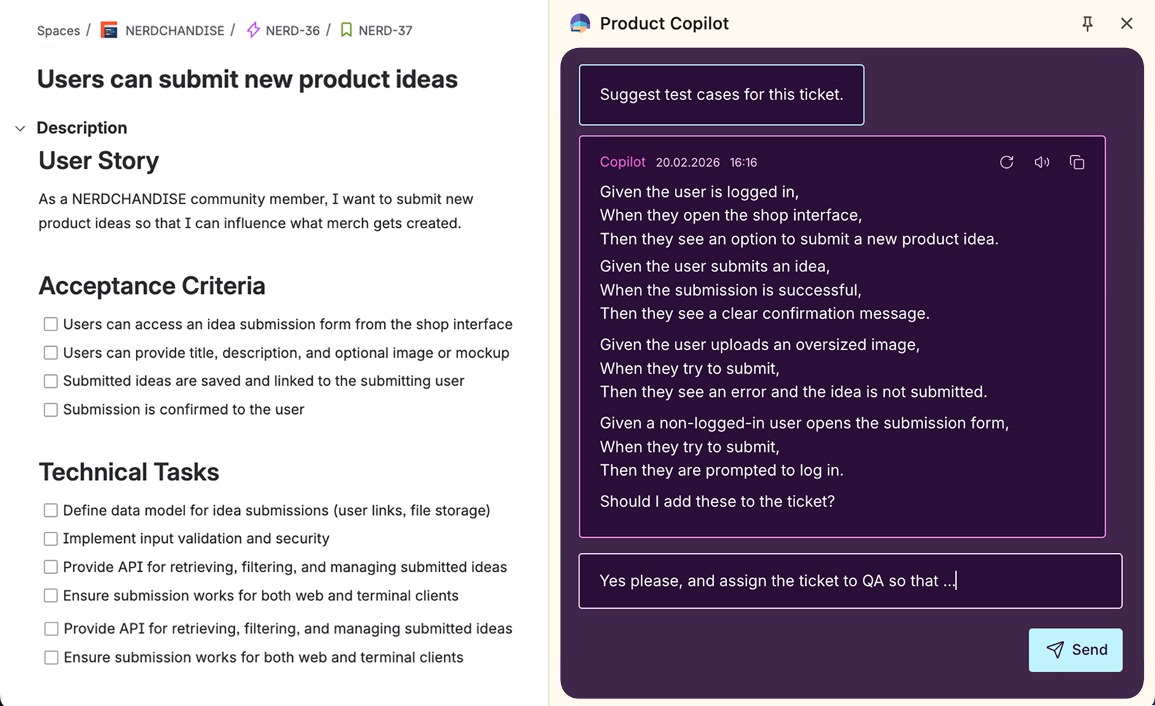Click the Product Copilot logo icon
Viewport: 1155px width, 706px height.
click(x=580, y=23)
